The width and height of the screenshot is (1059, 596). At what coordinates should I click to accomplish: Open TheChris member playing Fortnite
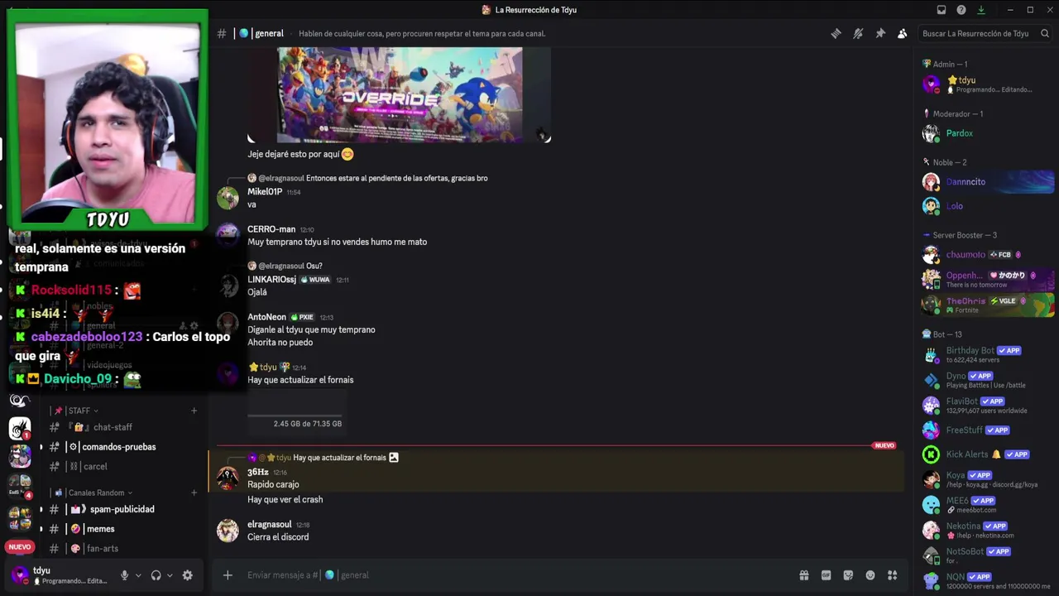[988, 305]
